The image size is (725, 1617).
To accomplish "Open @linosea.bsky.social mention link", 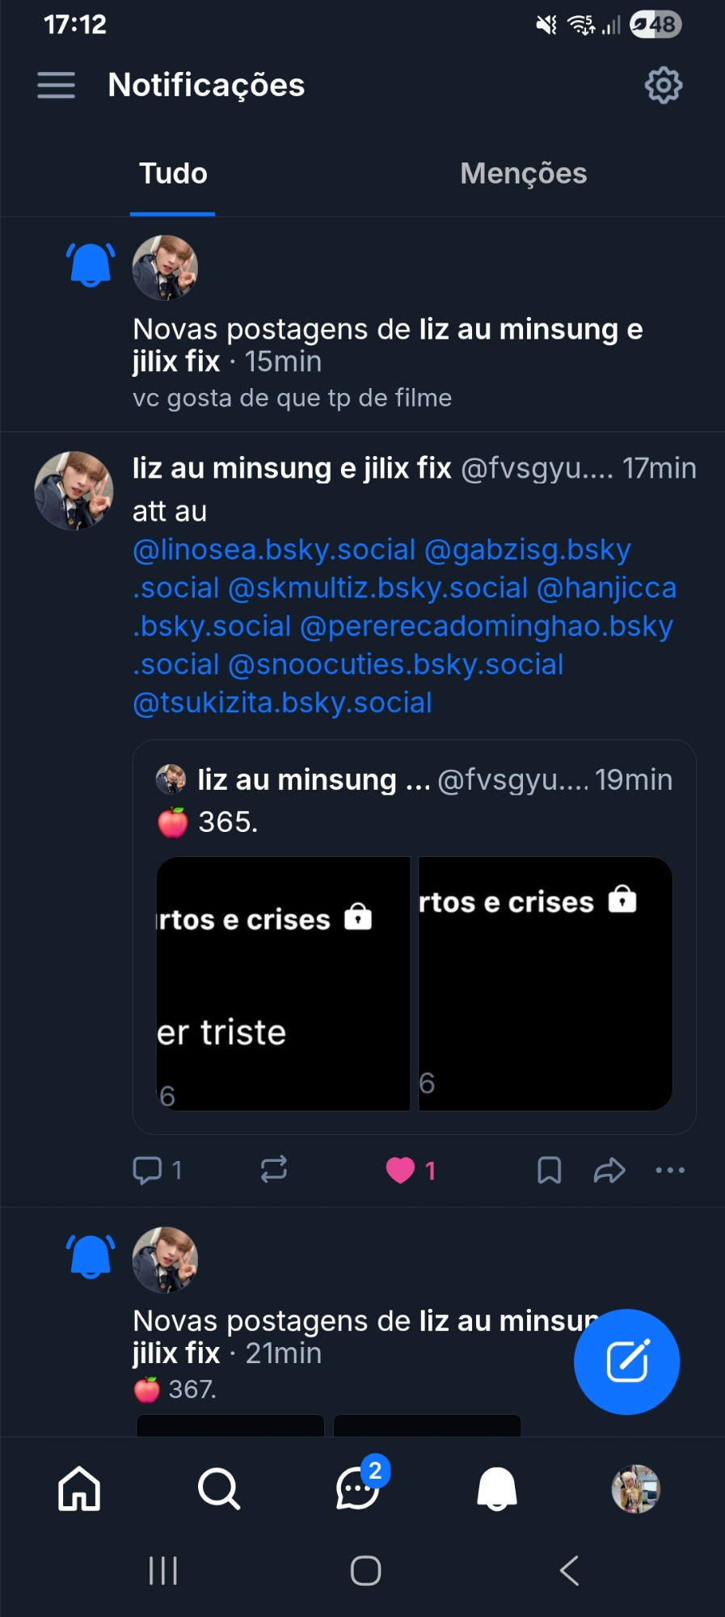I will coord(274,550).
